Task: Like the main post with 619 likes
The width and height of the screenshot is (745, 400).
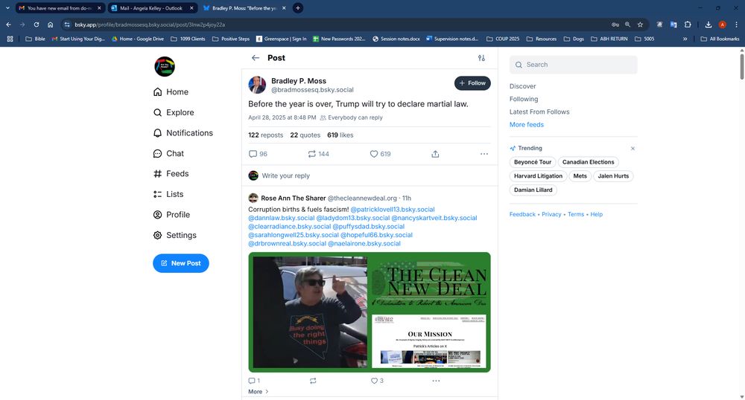Action: (x=380, y=154)
